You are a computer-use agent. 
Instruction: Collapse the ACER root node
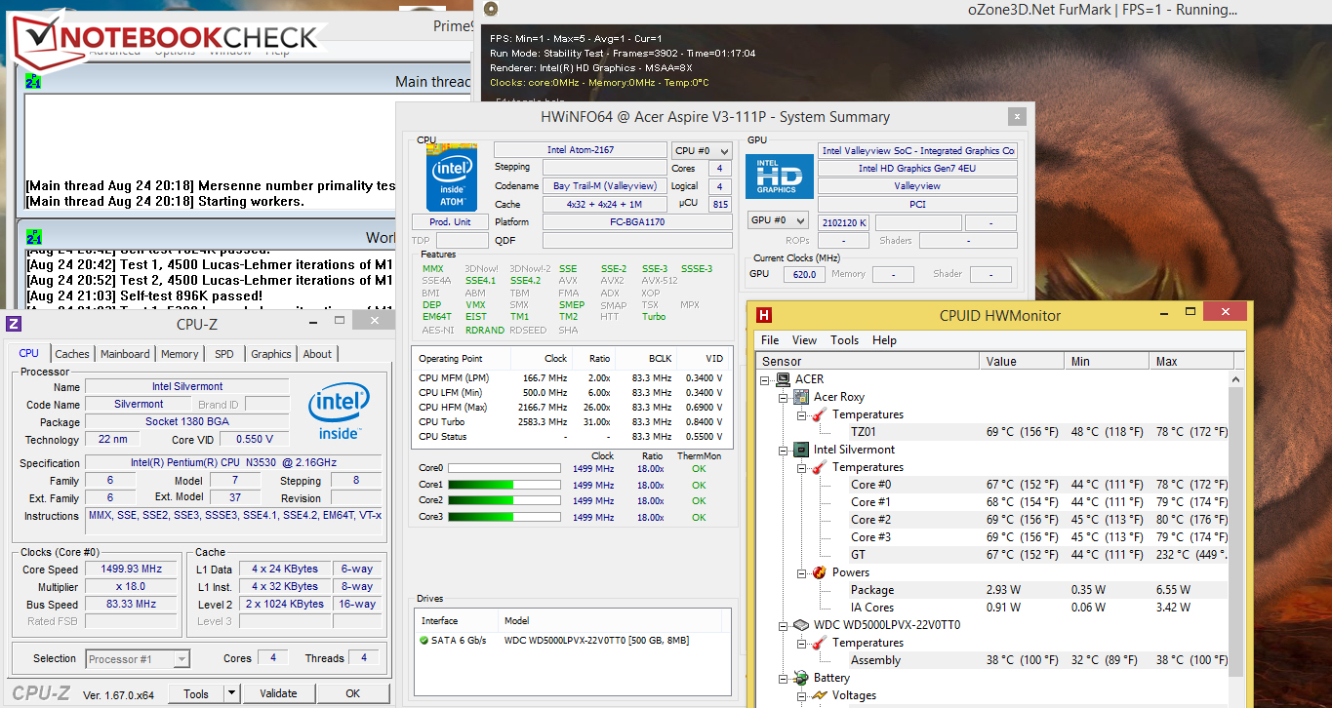765,379
